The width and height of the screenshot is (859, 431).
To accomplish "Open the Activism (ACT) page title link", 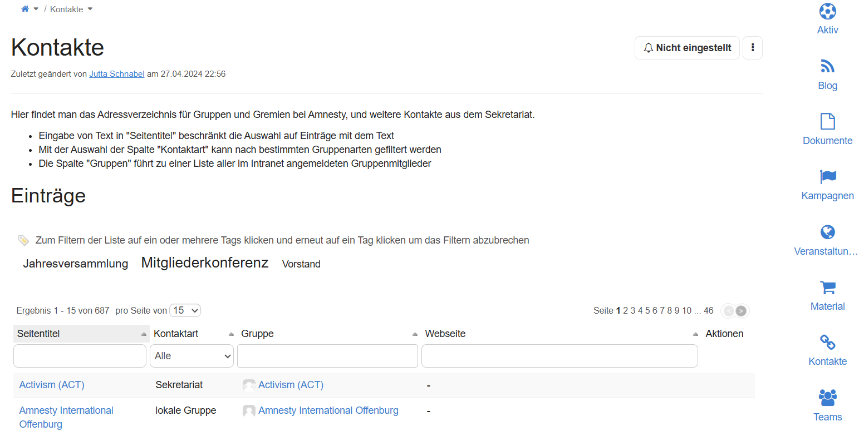I will click(52, 385).
